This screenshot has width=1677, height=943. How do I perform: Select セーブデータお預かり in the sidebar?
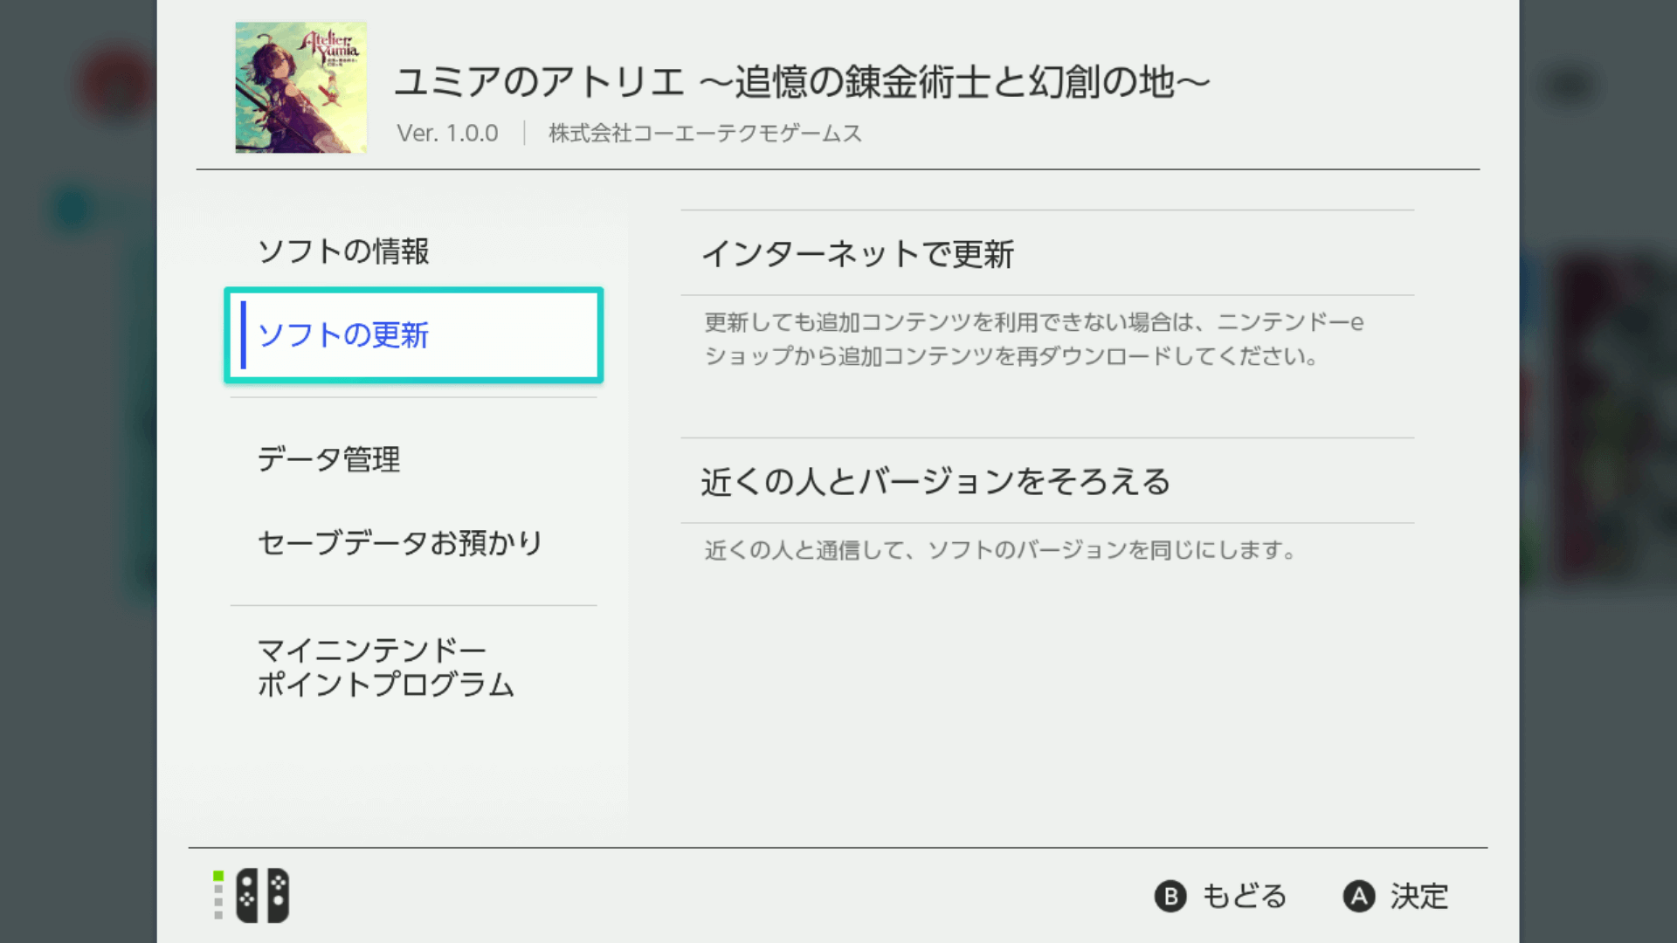pyautogui.click(x=400, y=543)
